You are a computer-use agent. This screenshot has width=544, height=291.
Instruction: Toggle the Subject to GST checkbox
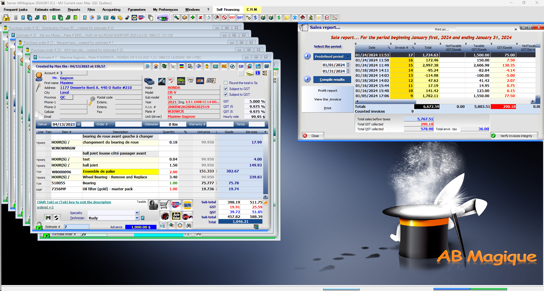[226, 89]
